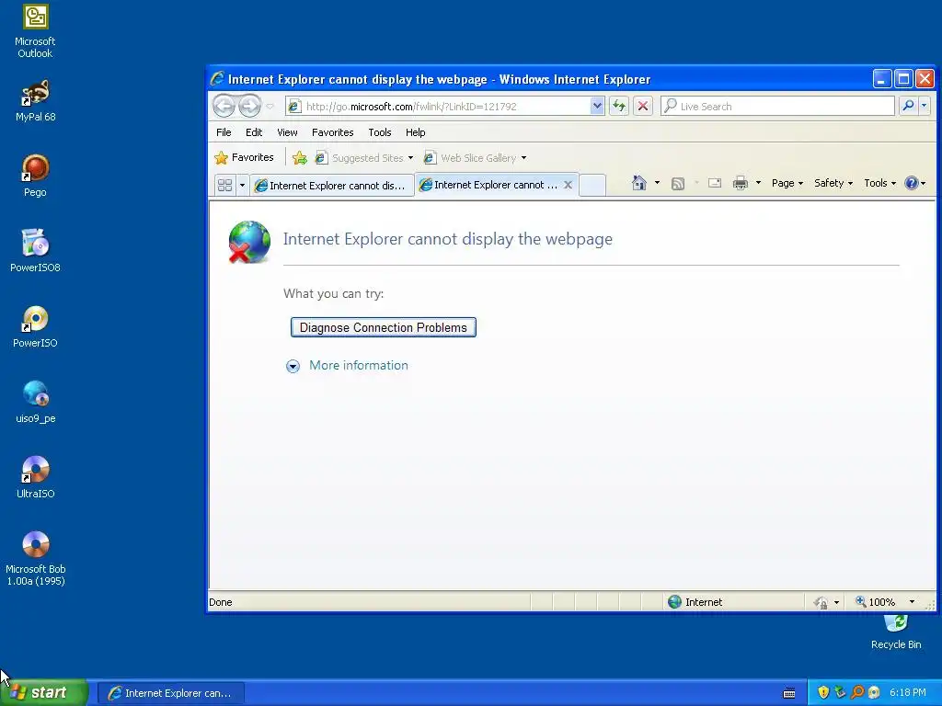
Task: Open the security shield tray icon
Action: pyautogui.click(x=823, y=692)
